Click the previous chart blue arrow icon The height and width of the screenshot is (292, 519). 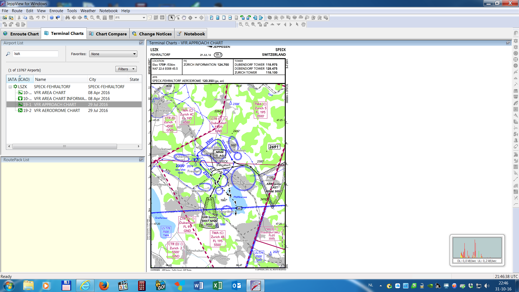pos(255,18)
